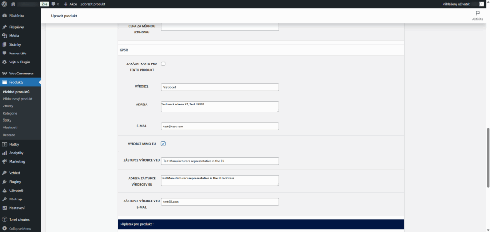Click the Vojtuv Plugin gear icon

[x=4, y=62]
